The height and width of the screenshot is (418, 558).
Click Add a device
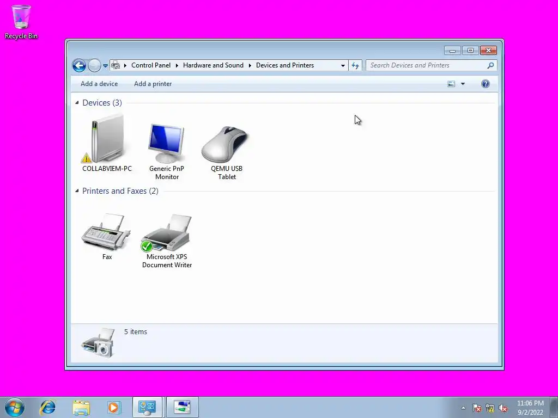click(99, 84)
